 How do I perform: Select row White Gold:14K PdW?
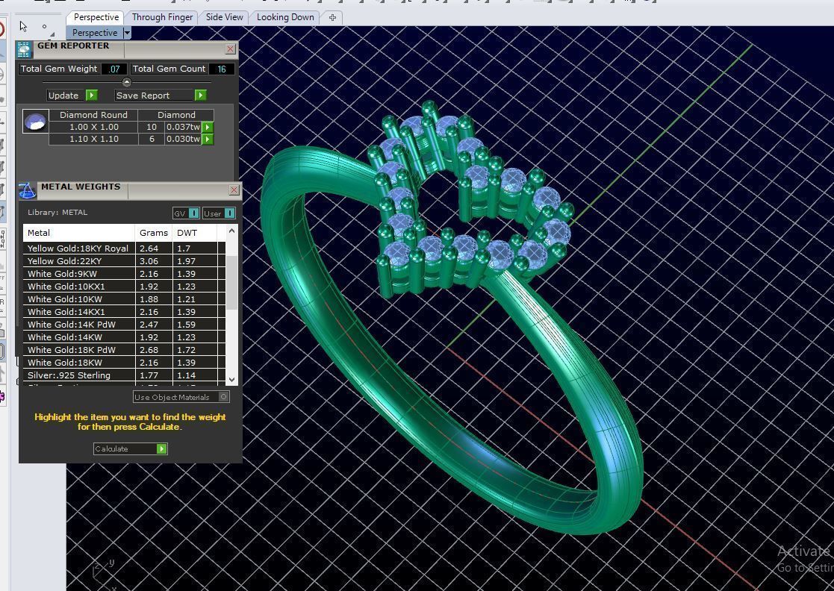[125, 325]
